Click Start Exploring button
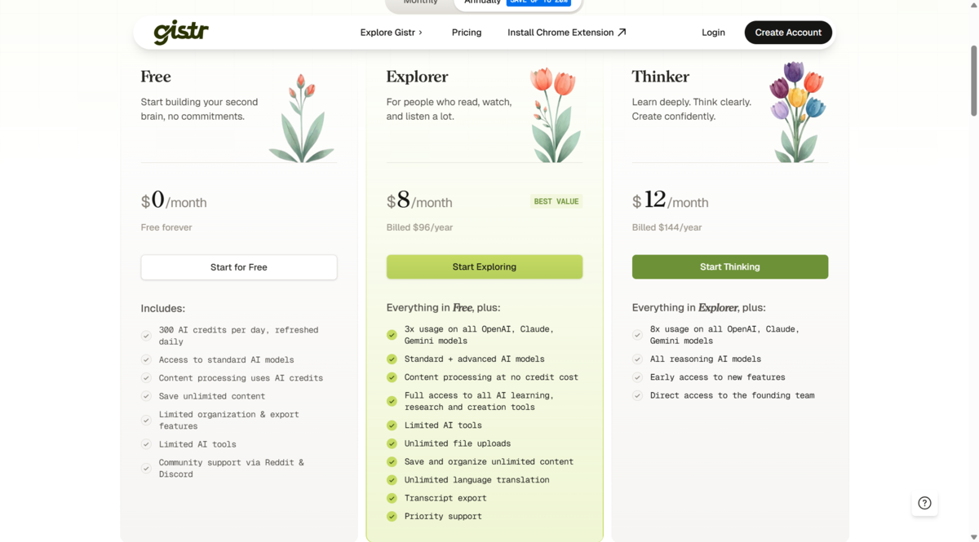The width and height of the screenshot is (979, 542). [x=485, y=267]
